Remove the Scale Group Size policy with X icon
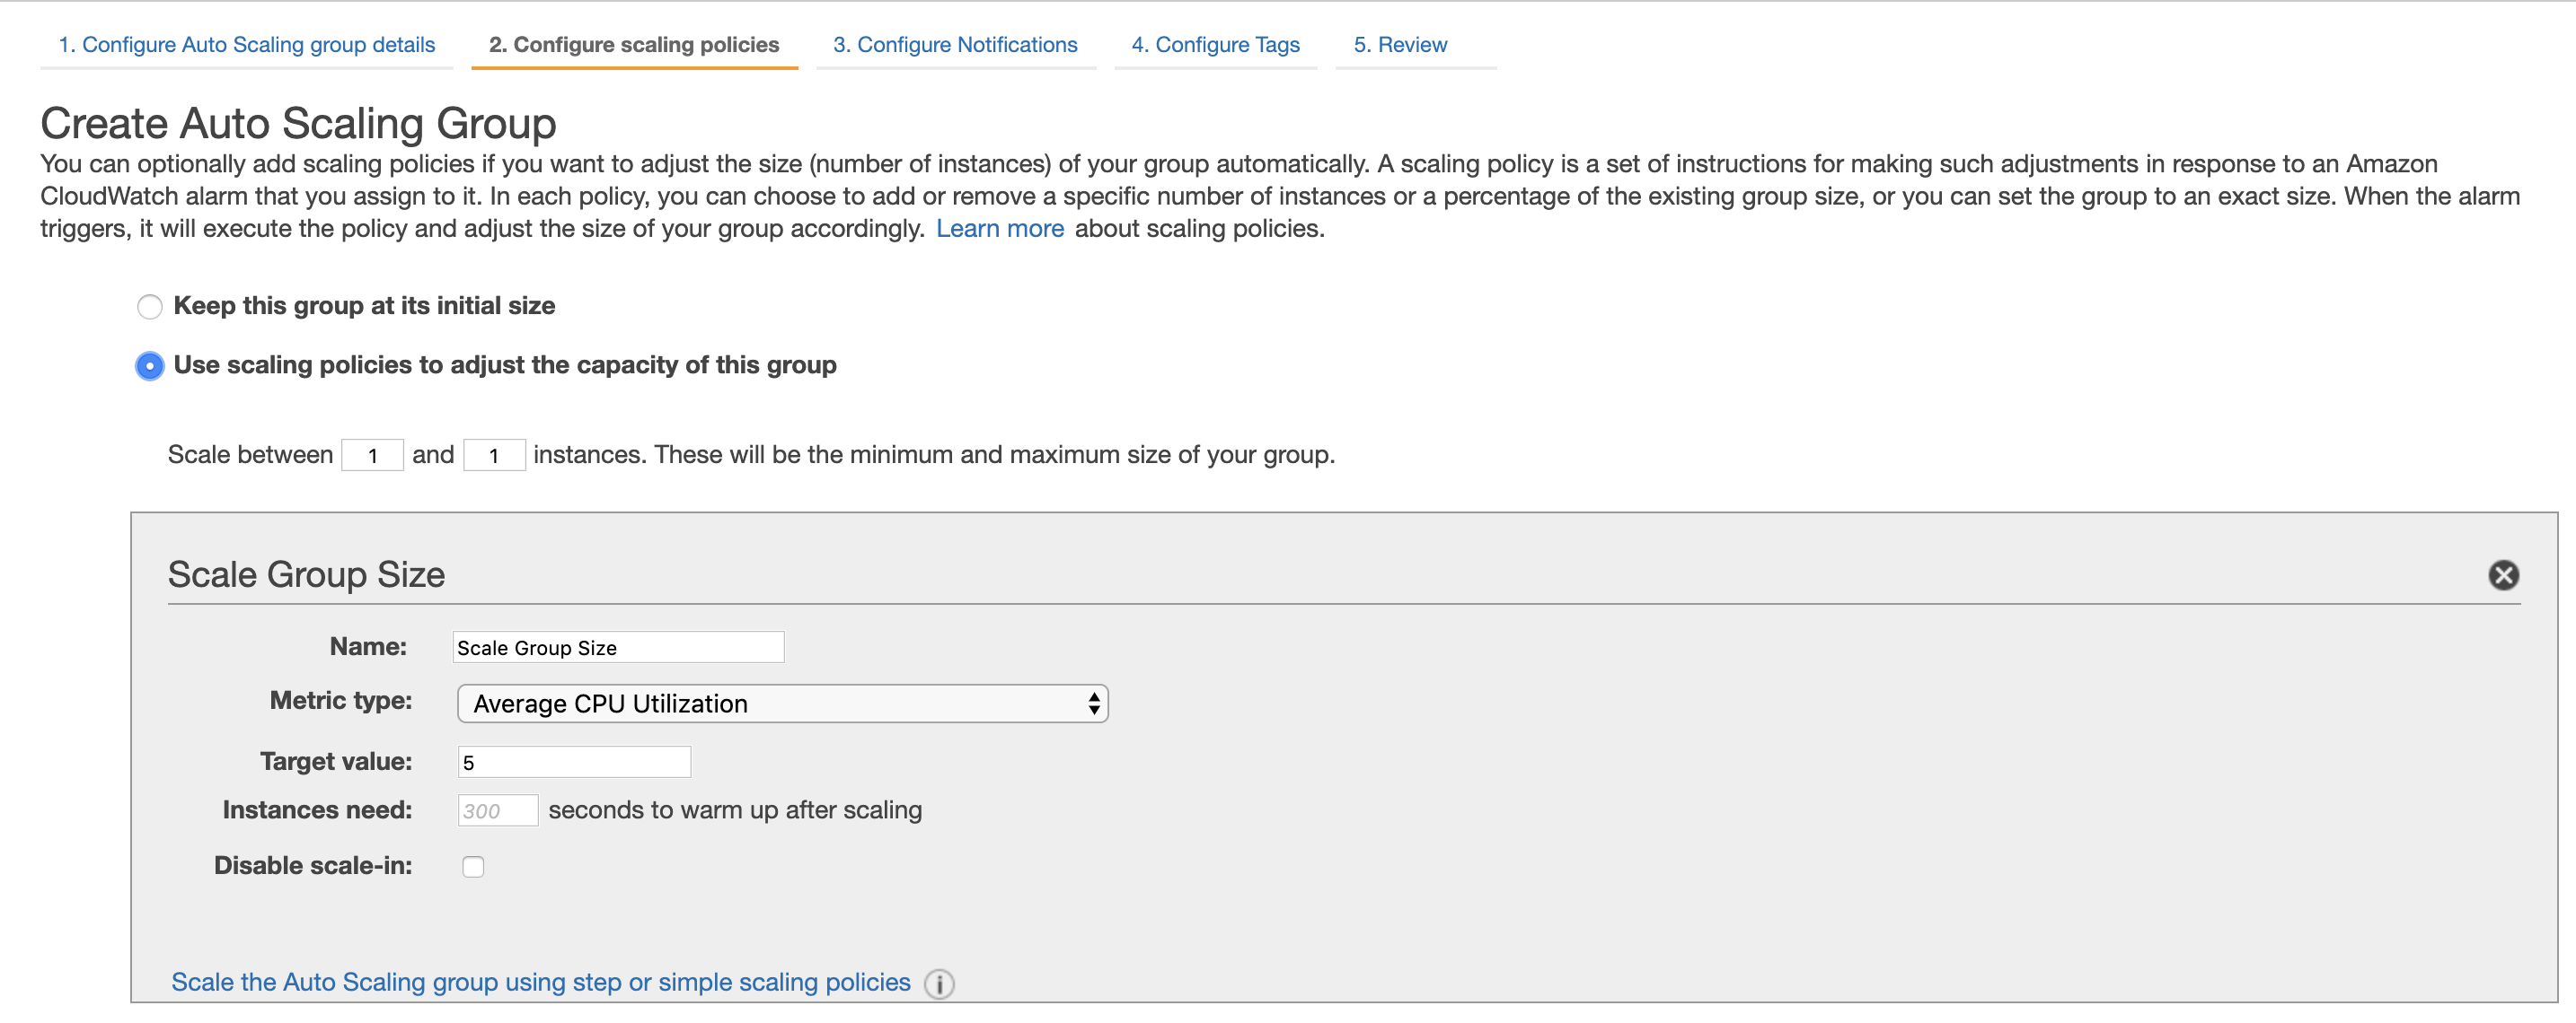 pos(2503,575)
